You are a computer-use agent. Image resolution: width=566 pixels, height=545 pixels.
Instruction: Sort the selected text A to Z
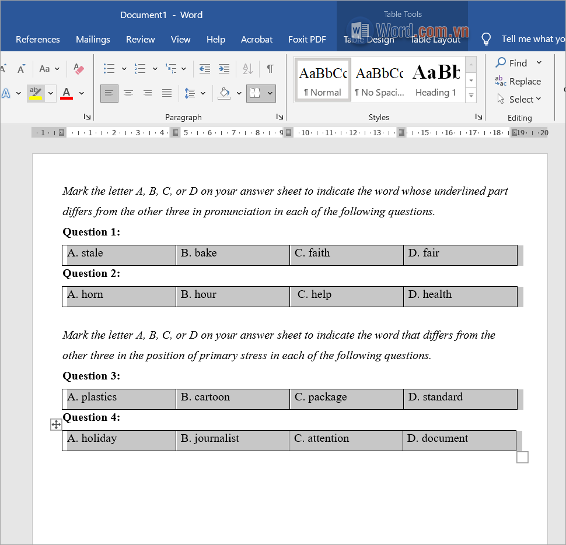coord(247,69)
